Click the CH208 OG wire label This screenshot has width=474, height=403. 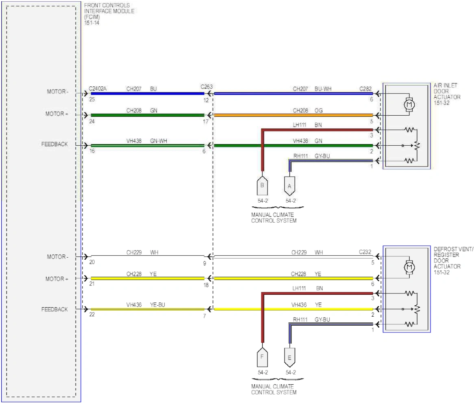[308, 110]
